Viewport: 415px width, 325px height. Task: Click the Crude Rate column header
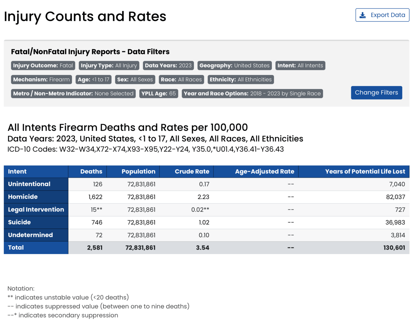point(192,171)
